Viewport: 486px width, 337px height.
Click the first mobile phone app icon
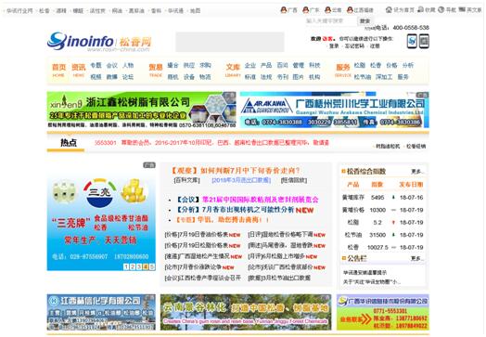(412, 41)
